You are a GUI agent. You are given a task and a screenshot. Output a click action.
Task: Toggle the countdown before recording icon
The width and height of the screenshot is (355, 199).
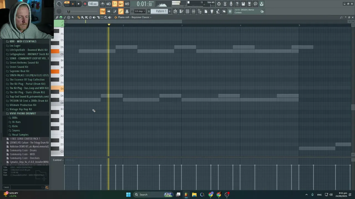[x=115, y=4]
